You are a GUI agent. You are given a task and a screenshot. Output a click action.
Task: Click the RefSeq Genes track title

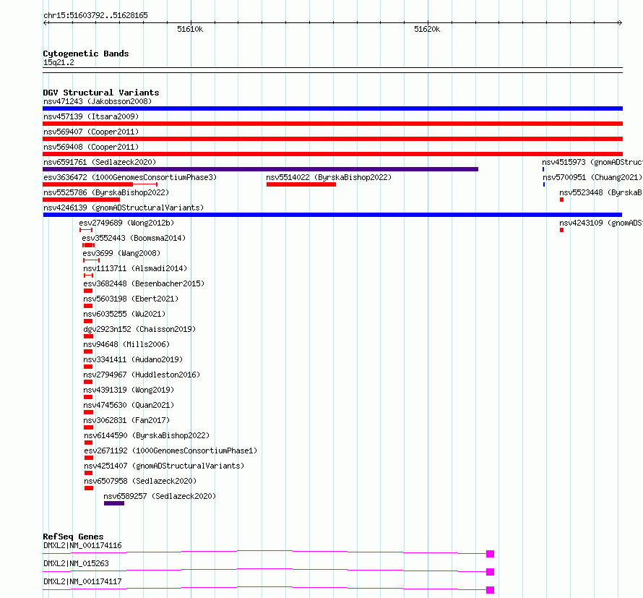[x=73, y=537]
